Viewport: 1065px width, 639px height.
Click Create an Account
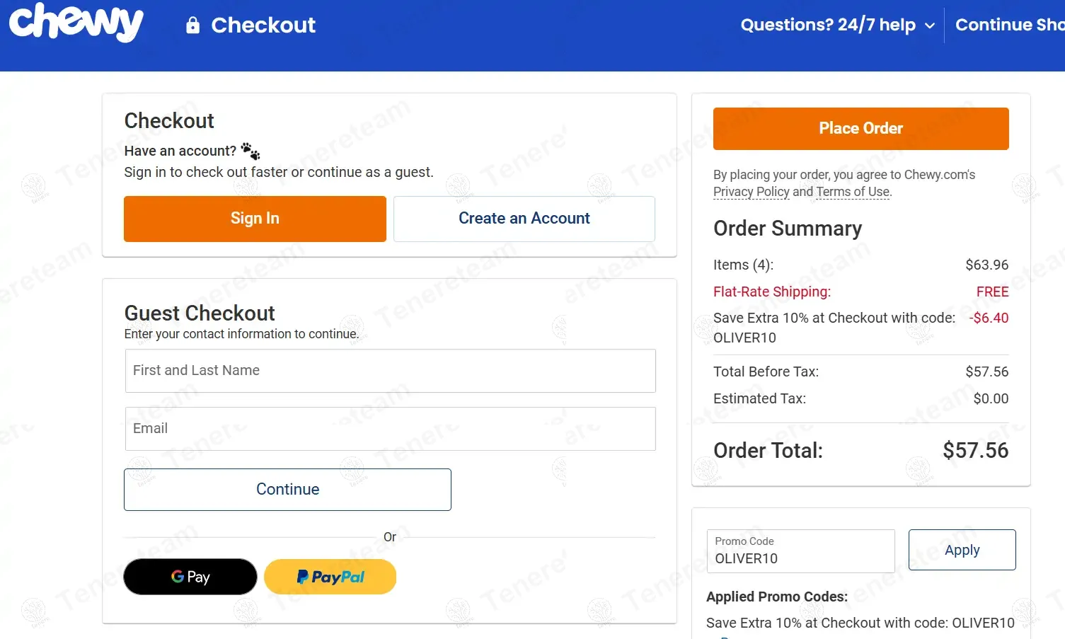(524, 219)
